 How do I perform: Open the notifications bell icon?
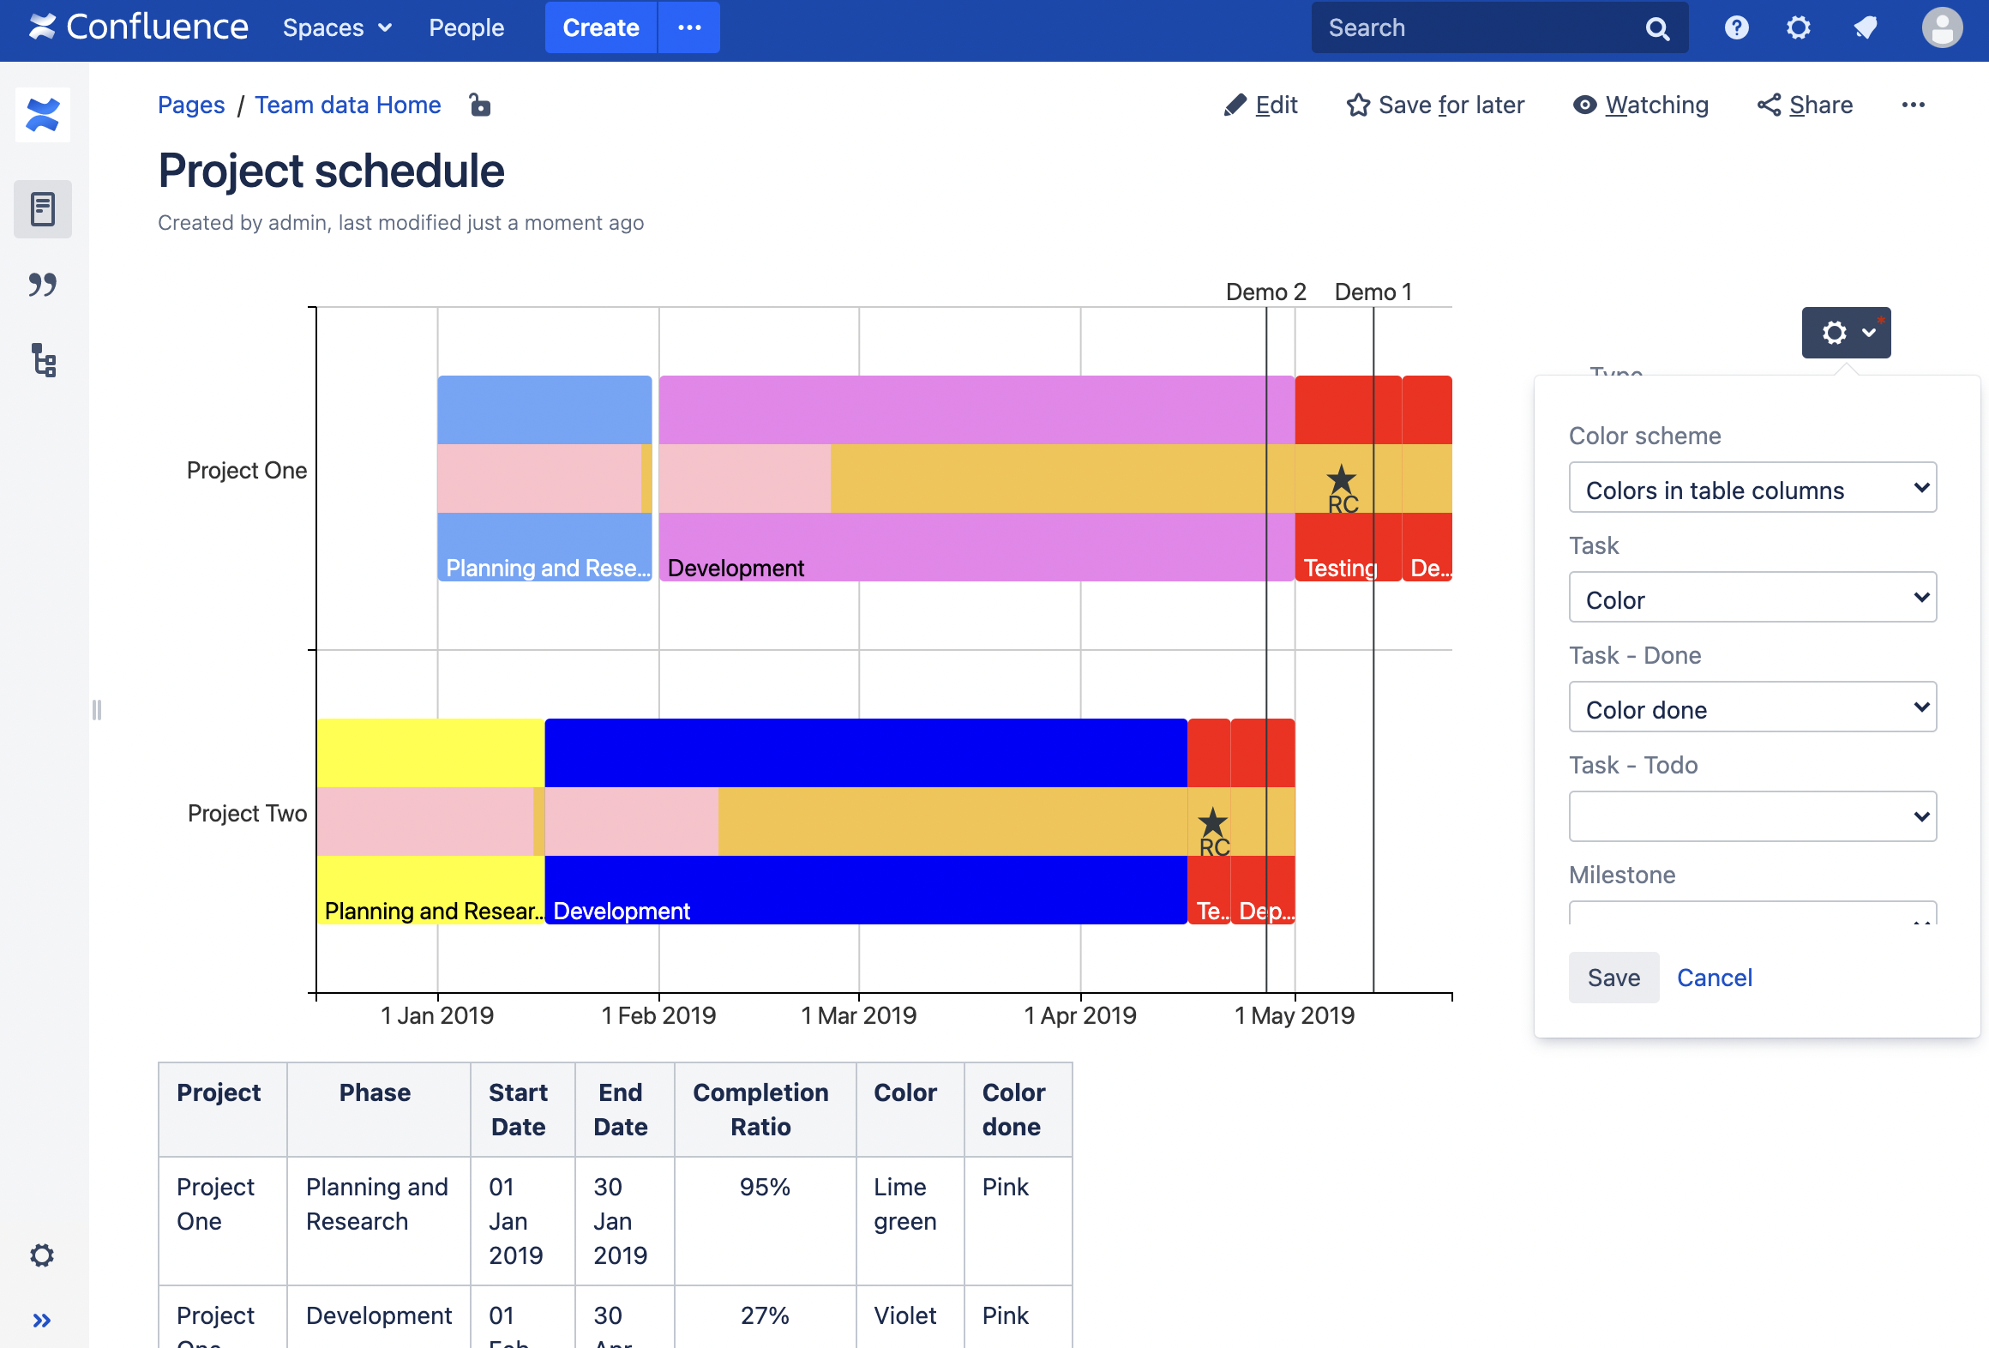pos(1866,27)
